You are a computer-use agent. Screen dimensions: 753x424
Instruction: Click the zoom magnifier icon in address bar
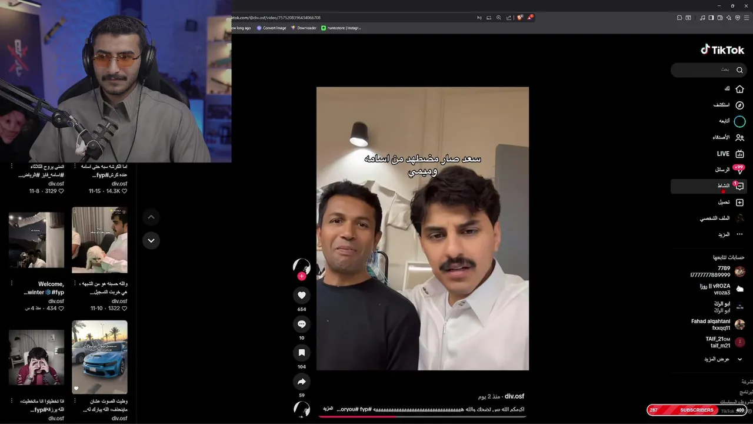[x=499, y=18]
